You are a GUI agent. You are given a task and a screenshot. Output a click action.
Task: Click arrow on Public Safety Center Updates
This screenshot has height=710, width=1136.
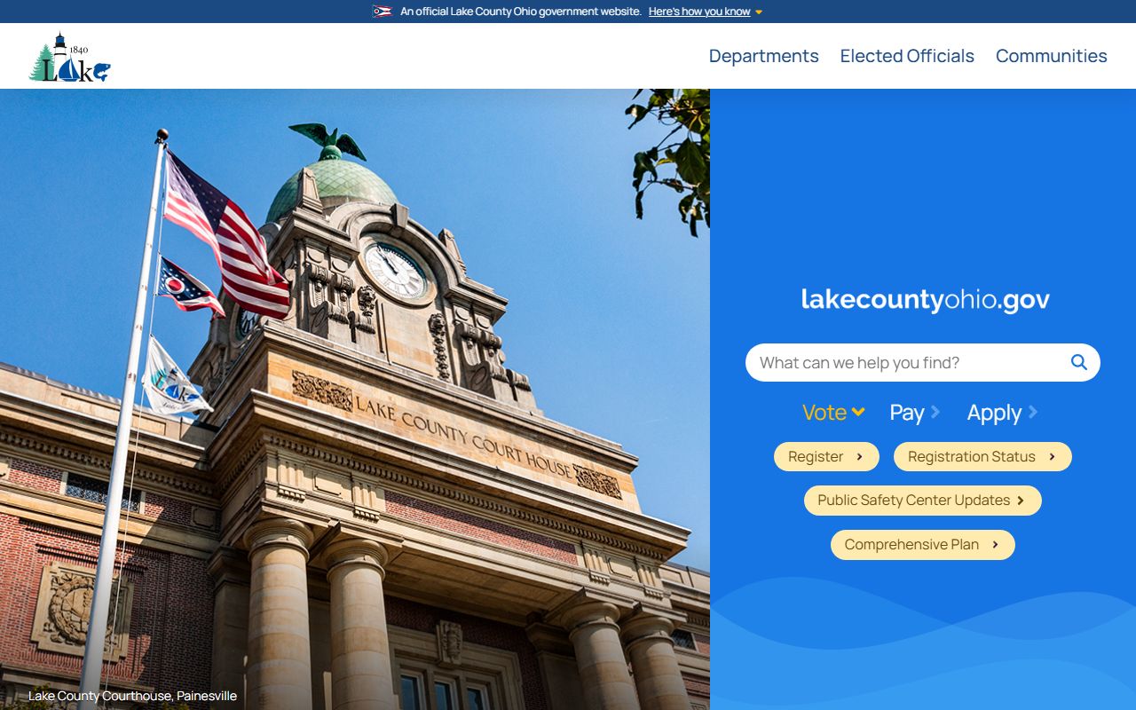point(1021,501)
